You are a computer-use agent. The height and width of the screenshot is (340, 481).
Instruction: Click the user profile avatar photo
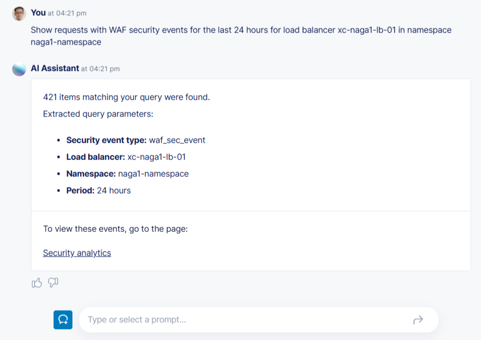point(19,14)
